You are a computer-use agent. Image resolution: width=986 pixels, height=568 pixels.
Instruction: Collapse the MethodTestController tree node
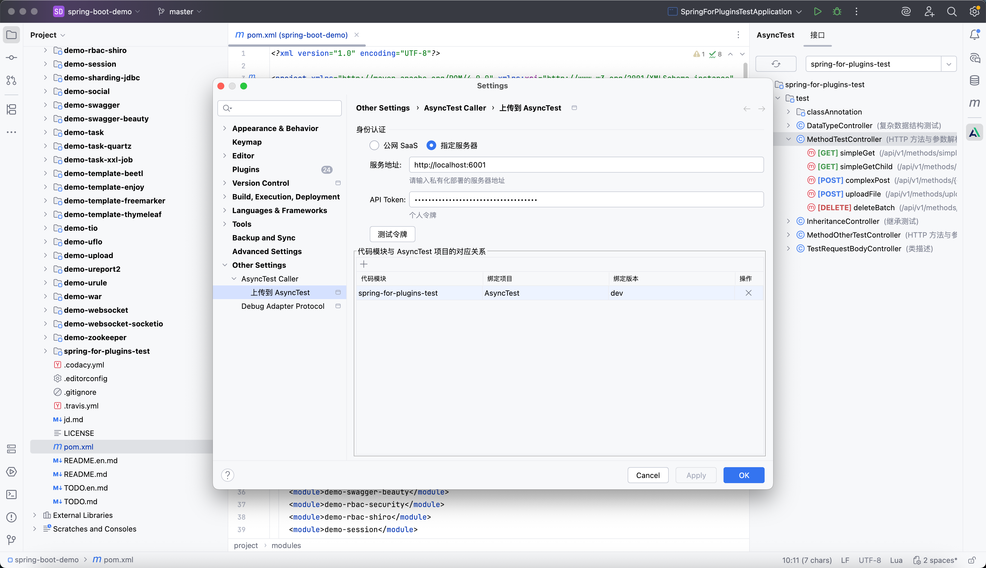point(789,139)
